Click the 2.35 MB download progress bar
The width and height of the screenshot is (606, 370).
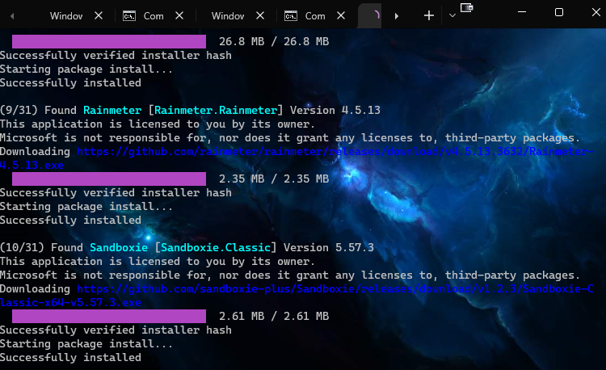[109, 179]
